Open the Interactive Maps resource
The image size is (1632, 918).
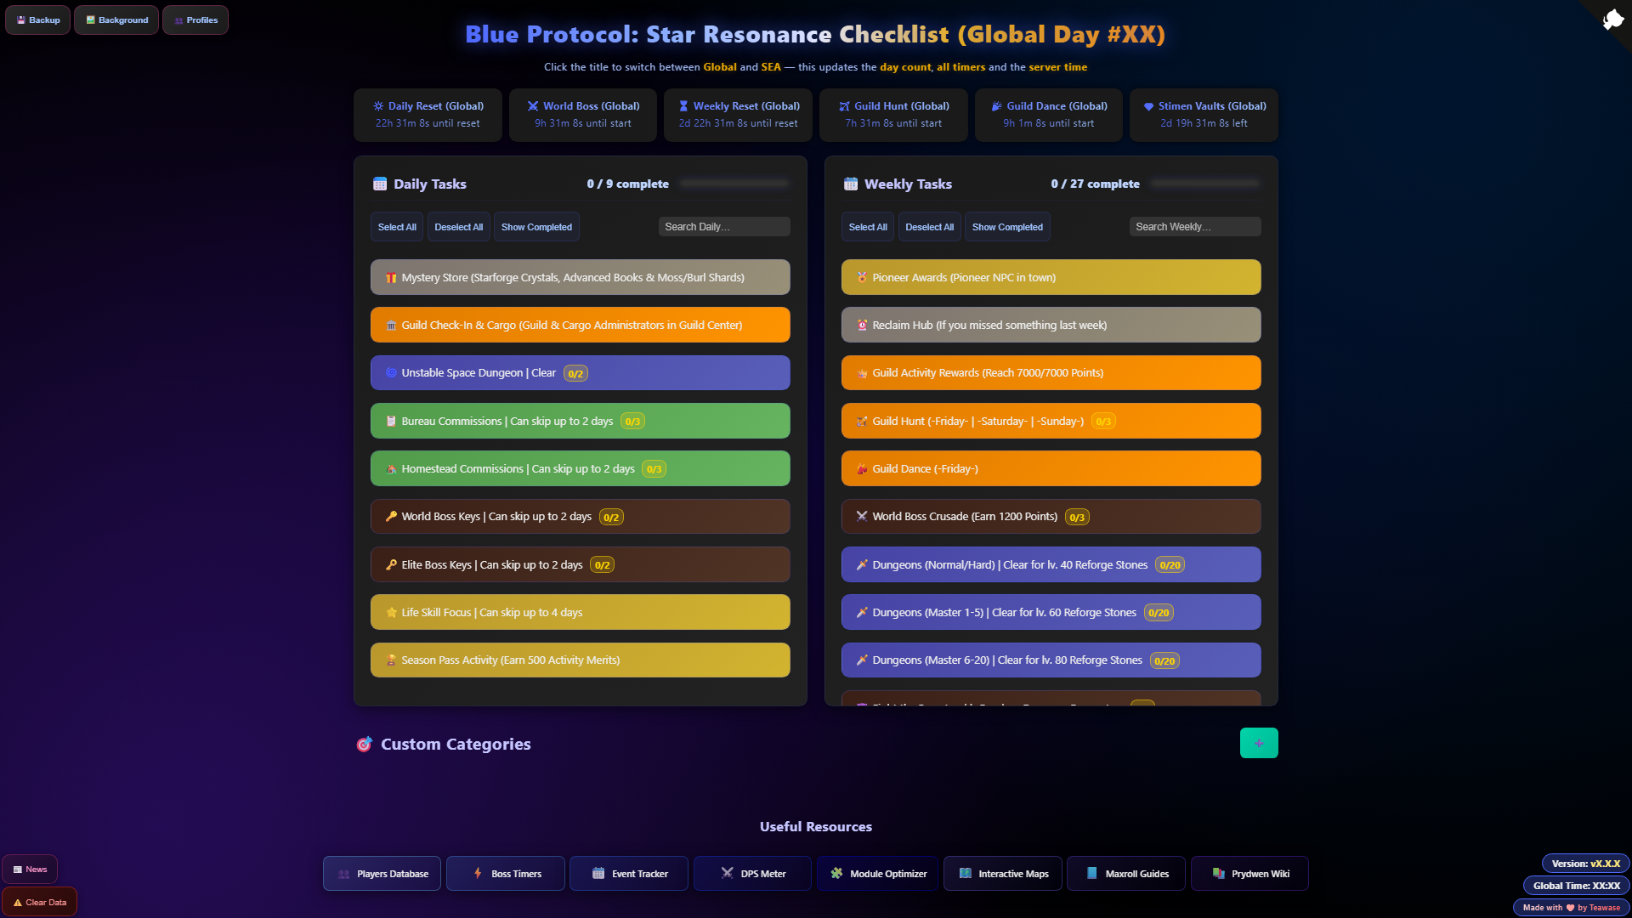[x=1002, y=874]
